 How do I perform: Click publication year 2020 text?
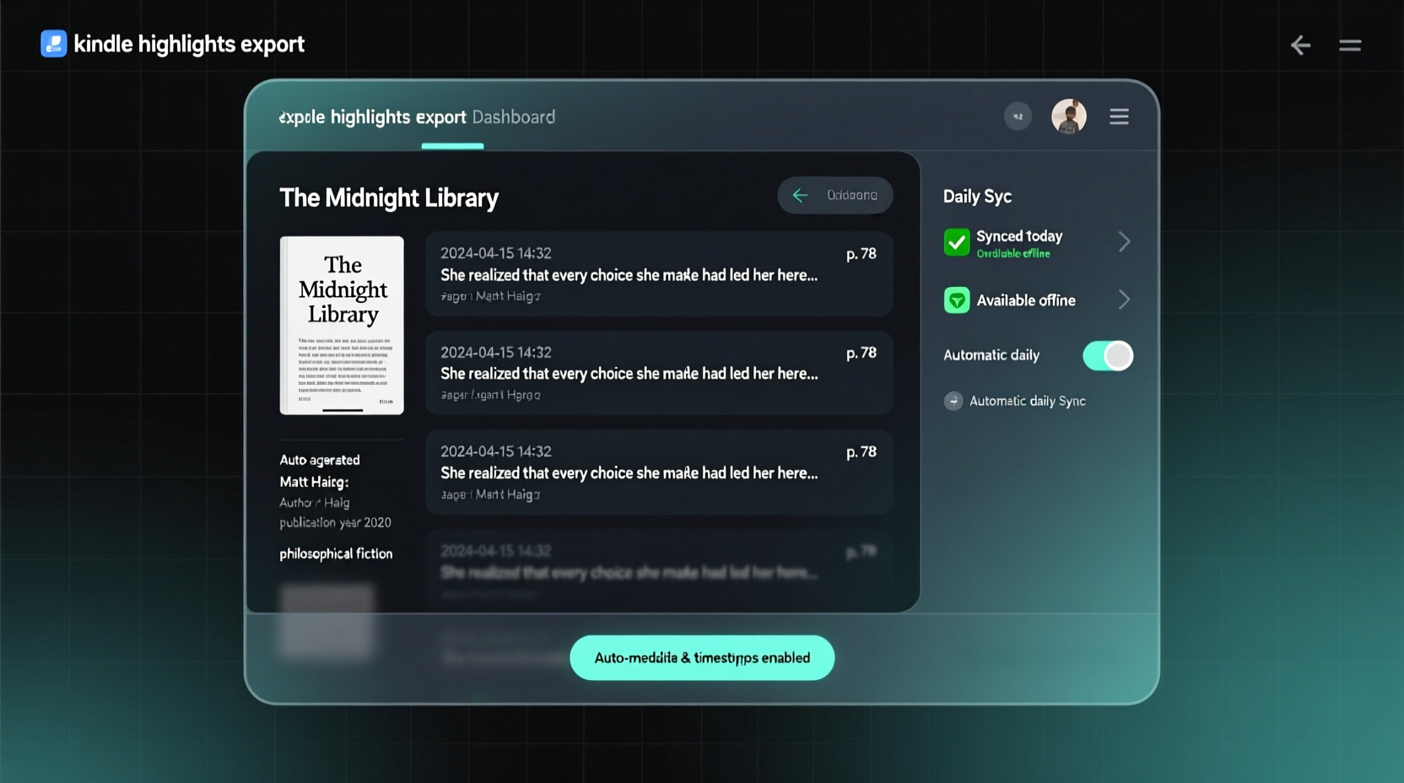[x=335, y=522]
